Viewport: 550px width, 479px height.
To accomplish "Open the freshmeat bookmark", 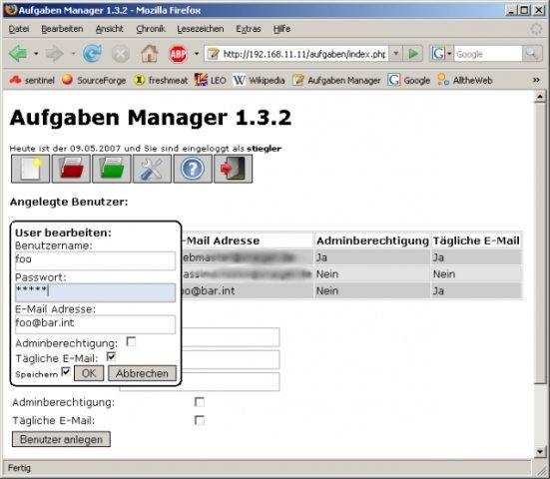I will click(161, 80).
